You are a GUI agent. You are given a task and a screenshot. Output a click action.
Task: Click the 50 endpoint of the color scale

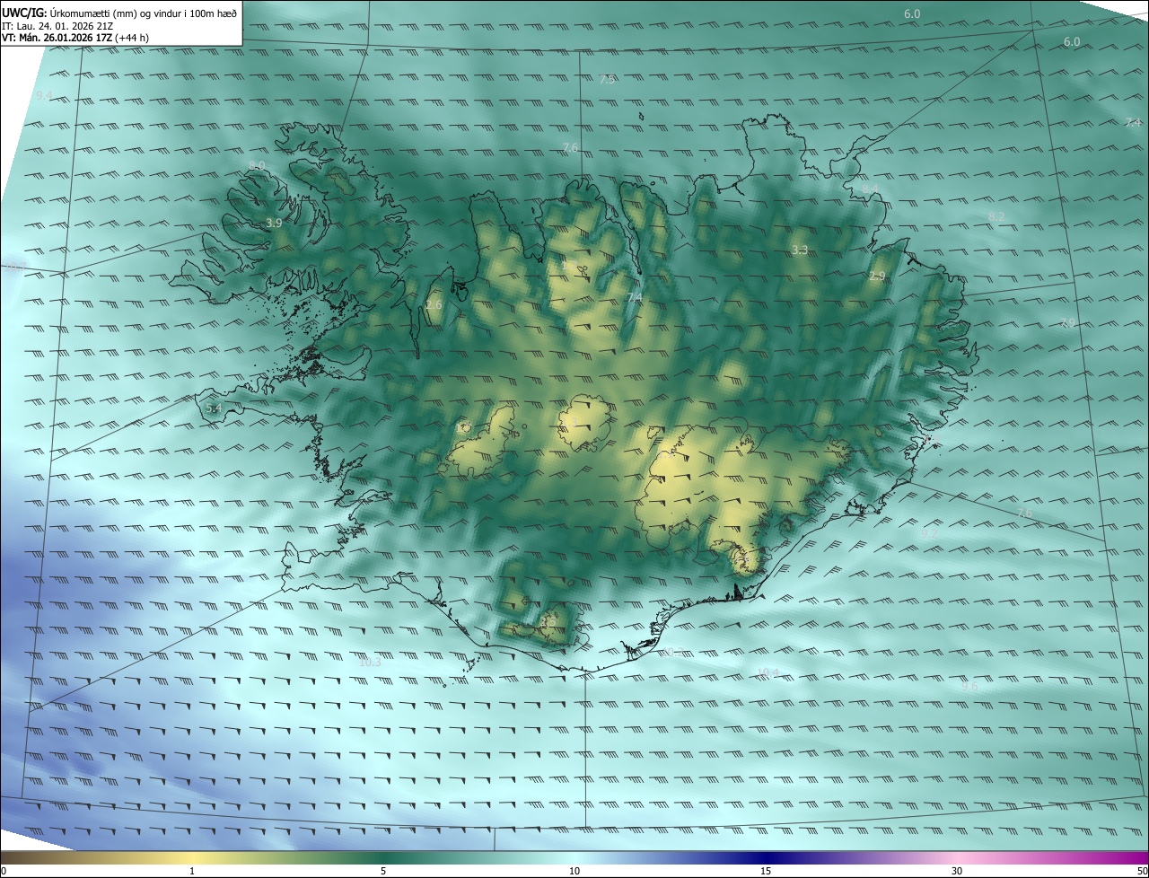tap(1142, 871)
